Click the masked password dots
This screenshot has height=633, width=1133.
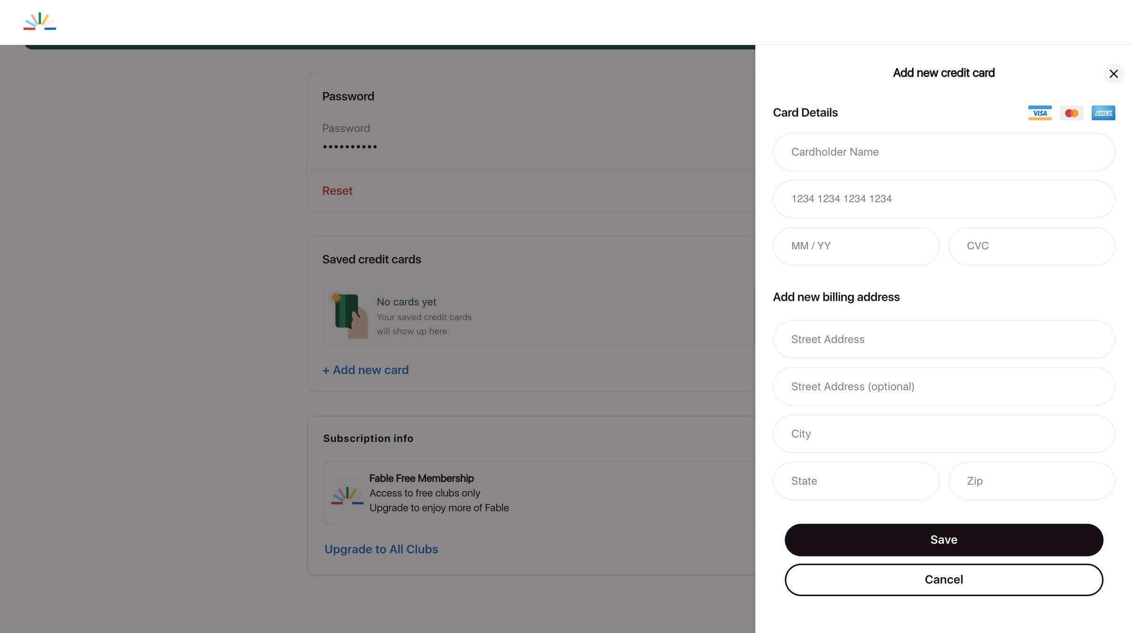click(x=350, y=147)
